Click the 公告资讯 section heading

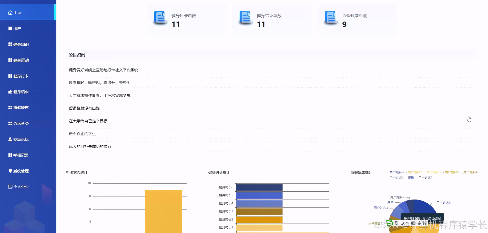tap(77, 55)
